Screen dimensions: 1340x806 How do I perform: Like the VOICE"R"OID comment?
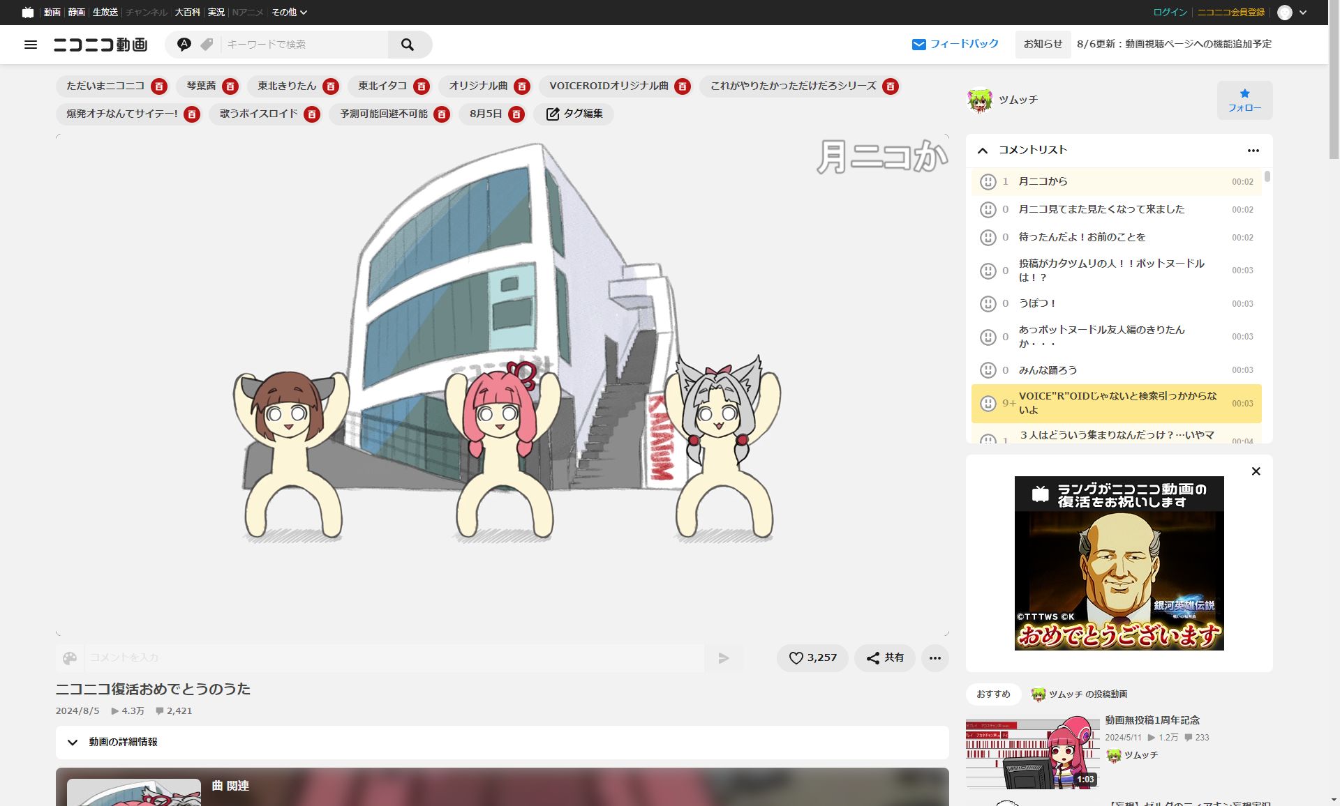pyautogui.click(x=988, y=404)
